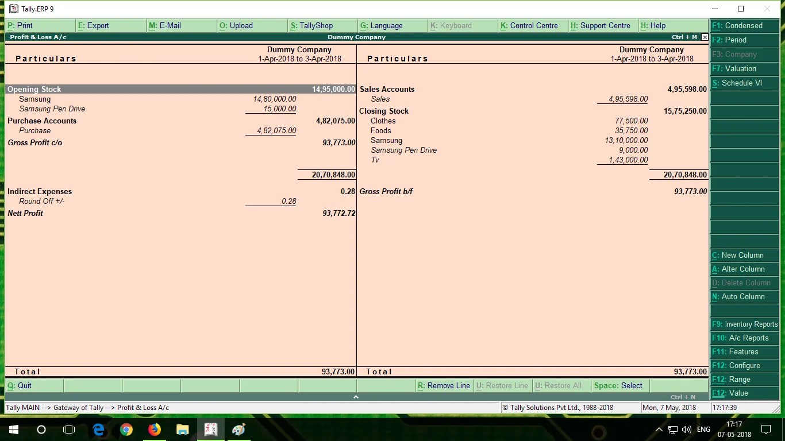Open the taskbar clock showing 17:17
This screenshot has height=441, width=785.
tap(734, 430)
